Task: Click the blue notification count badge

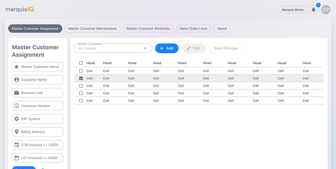Action: tap(318, 5)
